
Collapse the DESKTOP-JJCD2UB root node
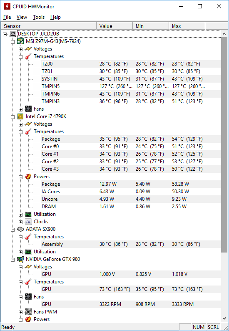(5, 34)
